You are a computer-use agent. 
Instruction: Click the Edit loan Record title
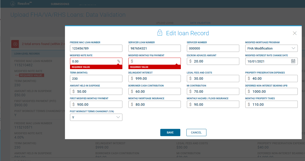pos(187,33)
